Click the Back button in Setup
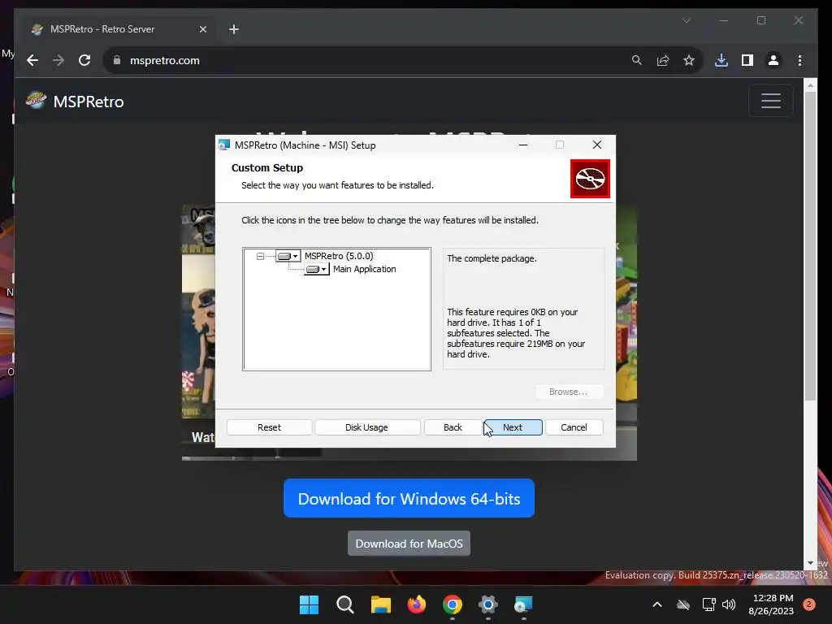Screen dimensions: 832x624 (453, 427)
